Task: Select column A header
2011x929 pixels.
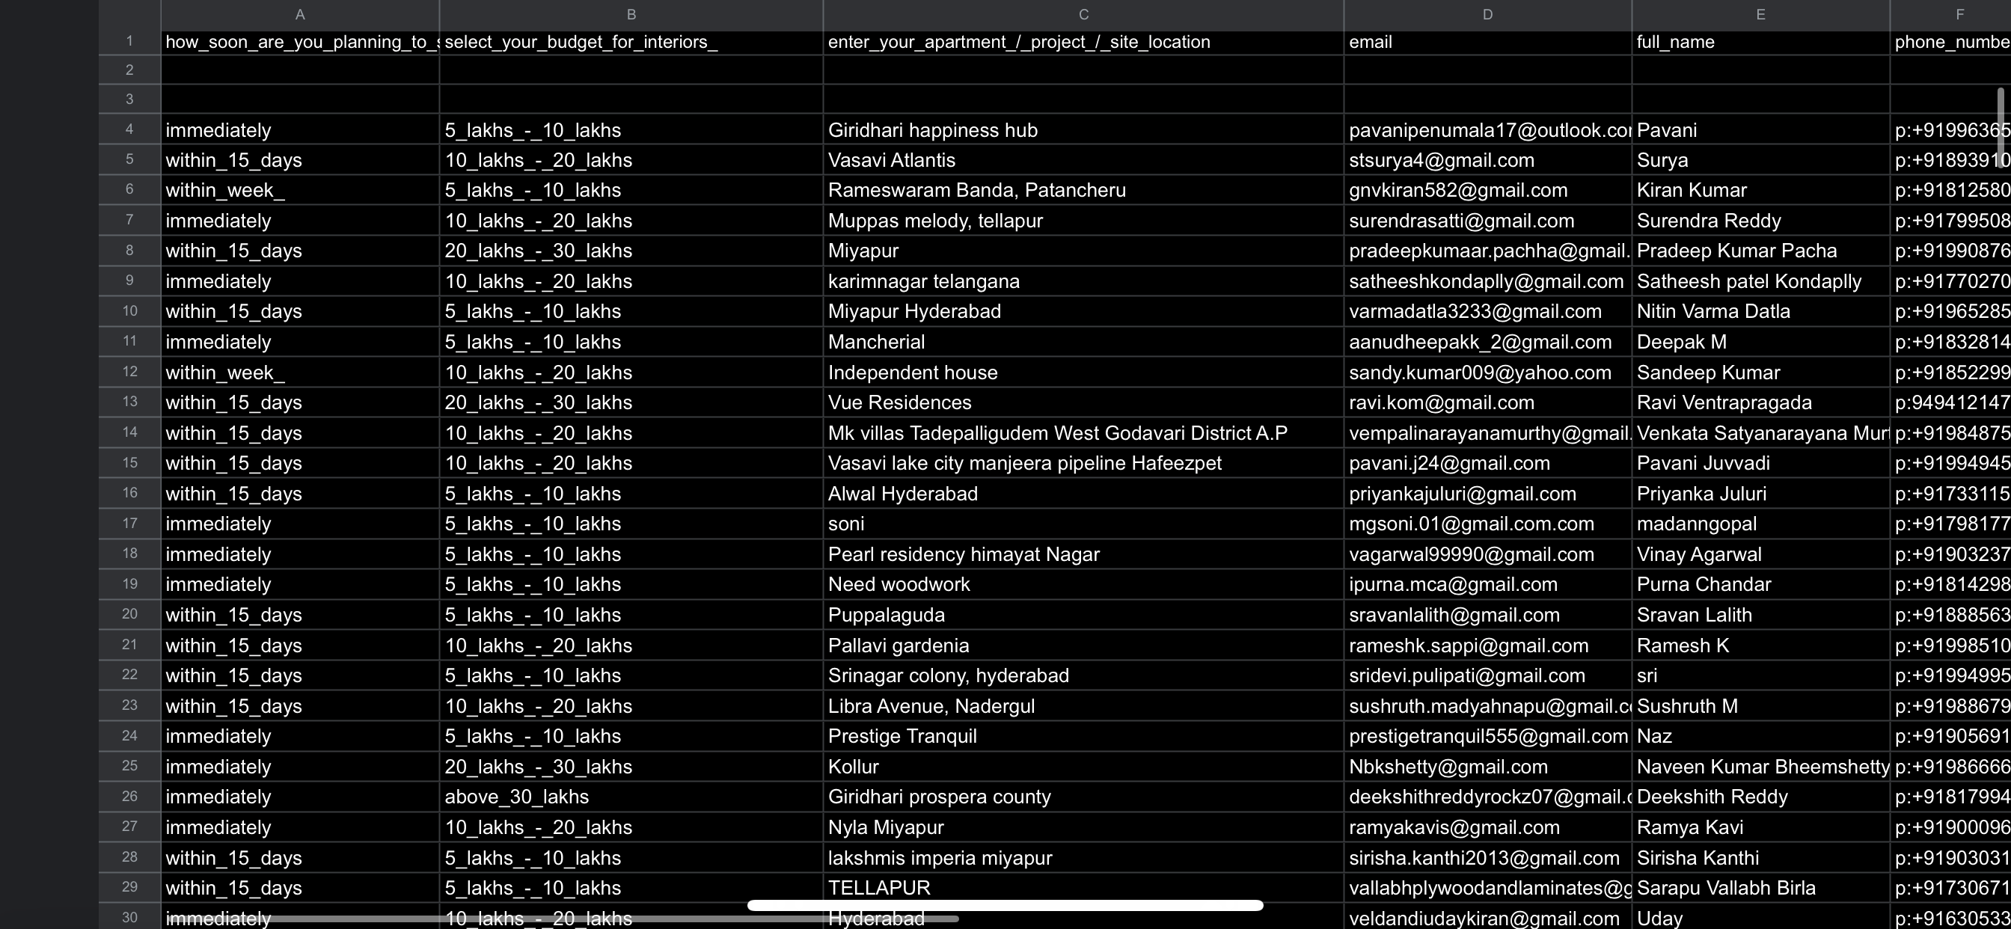Action: pyautogui.click(x=300, y=14)
